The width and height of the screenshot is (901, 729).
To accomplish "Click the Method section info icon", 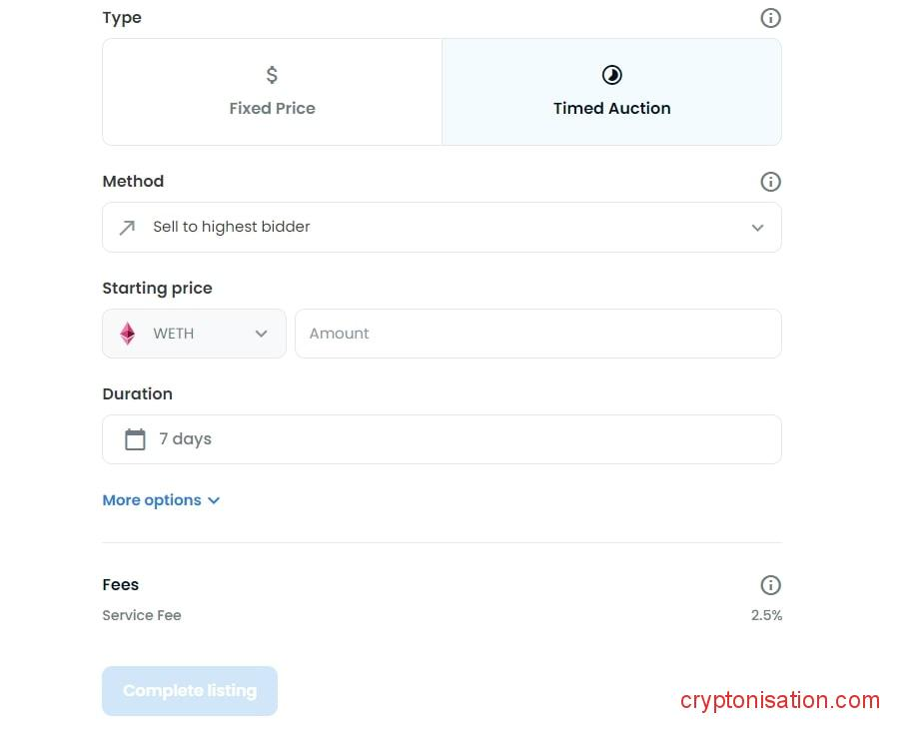I will click(x=770, y=182).
